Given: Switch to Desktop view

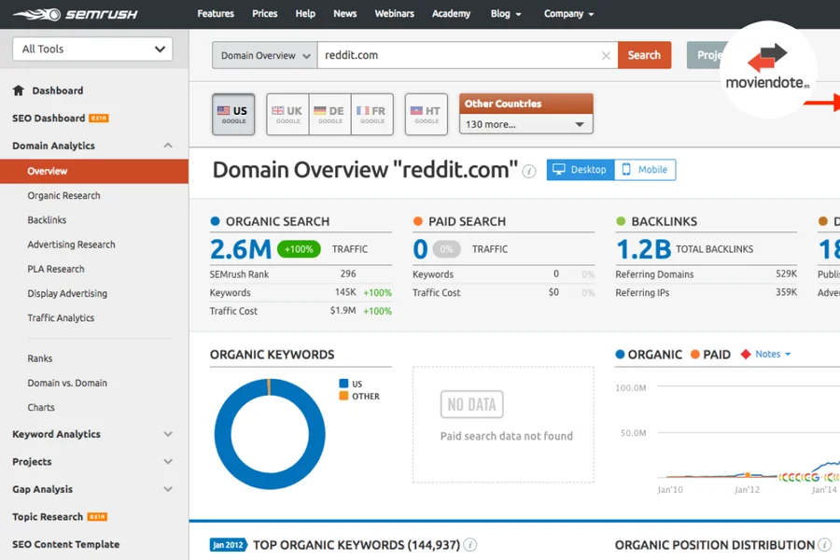Looking at the screenshot, I should 580,170.
